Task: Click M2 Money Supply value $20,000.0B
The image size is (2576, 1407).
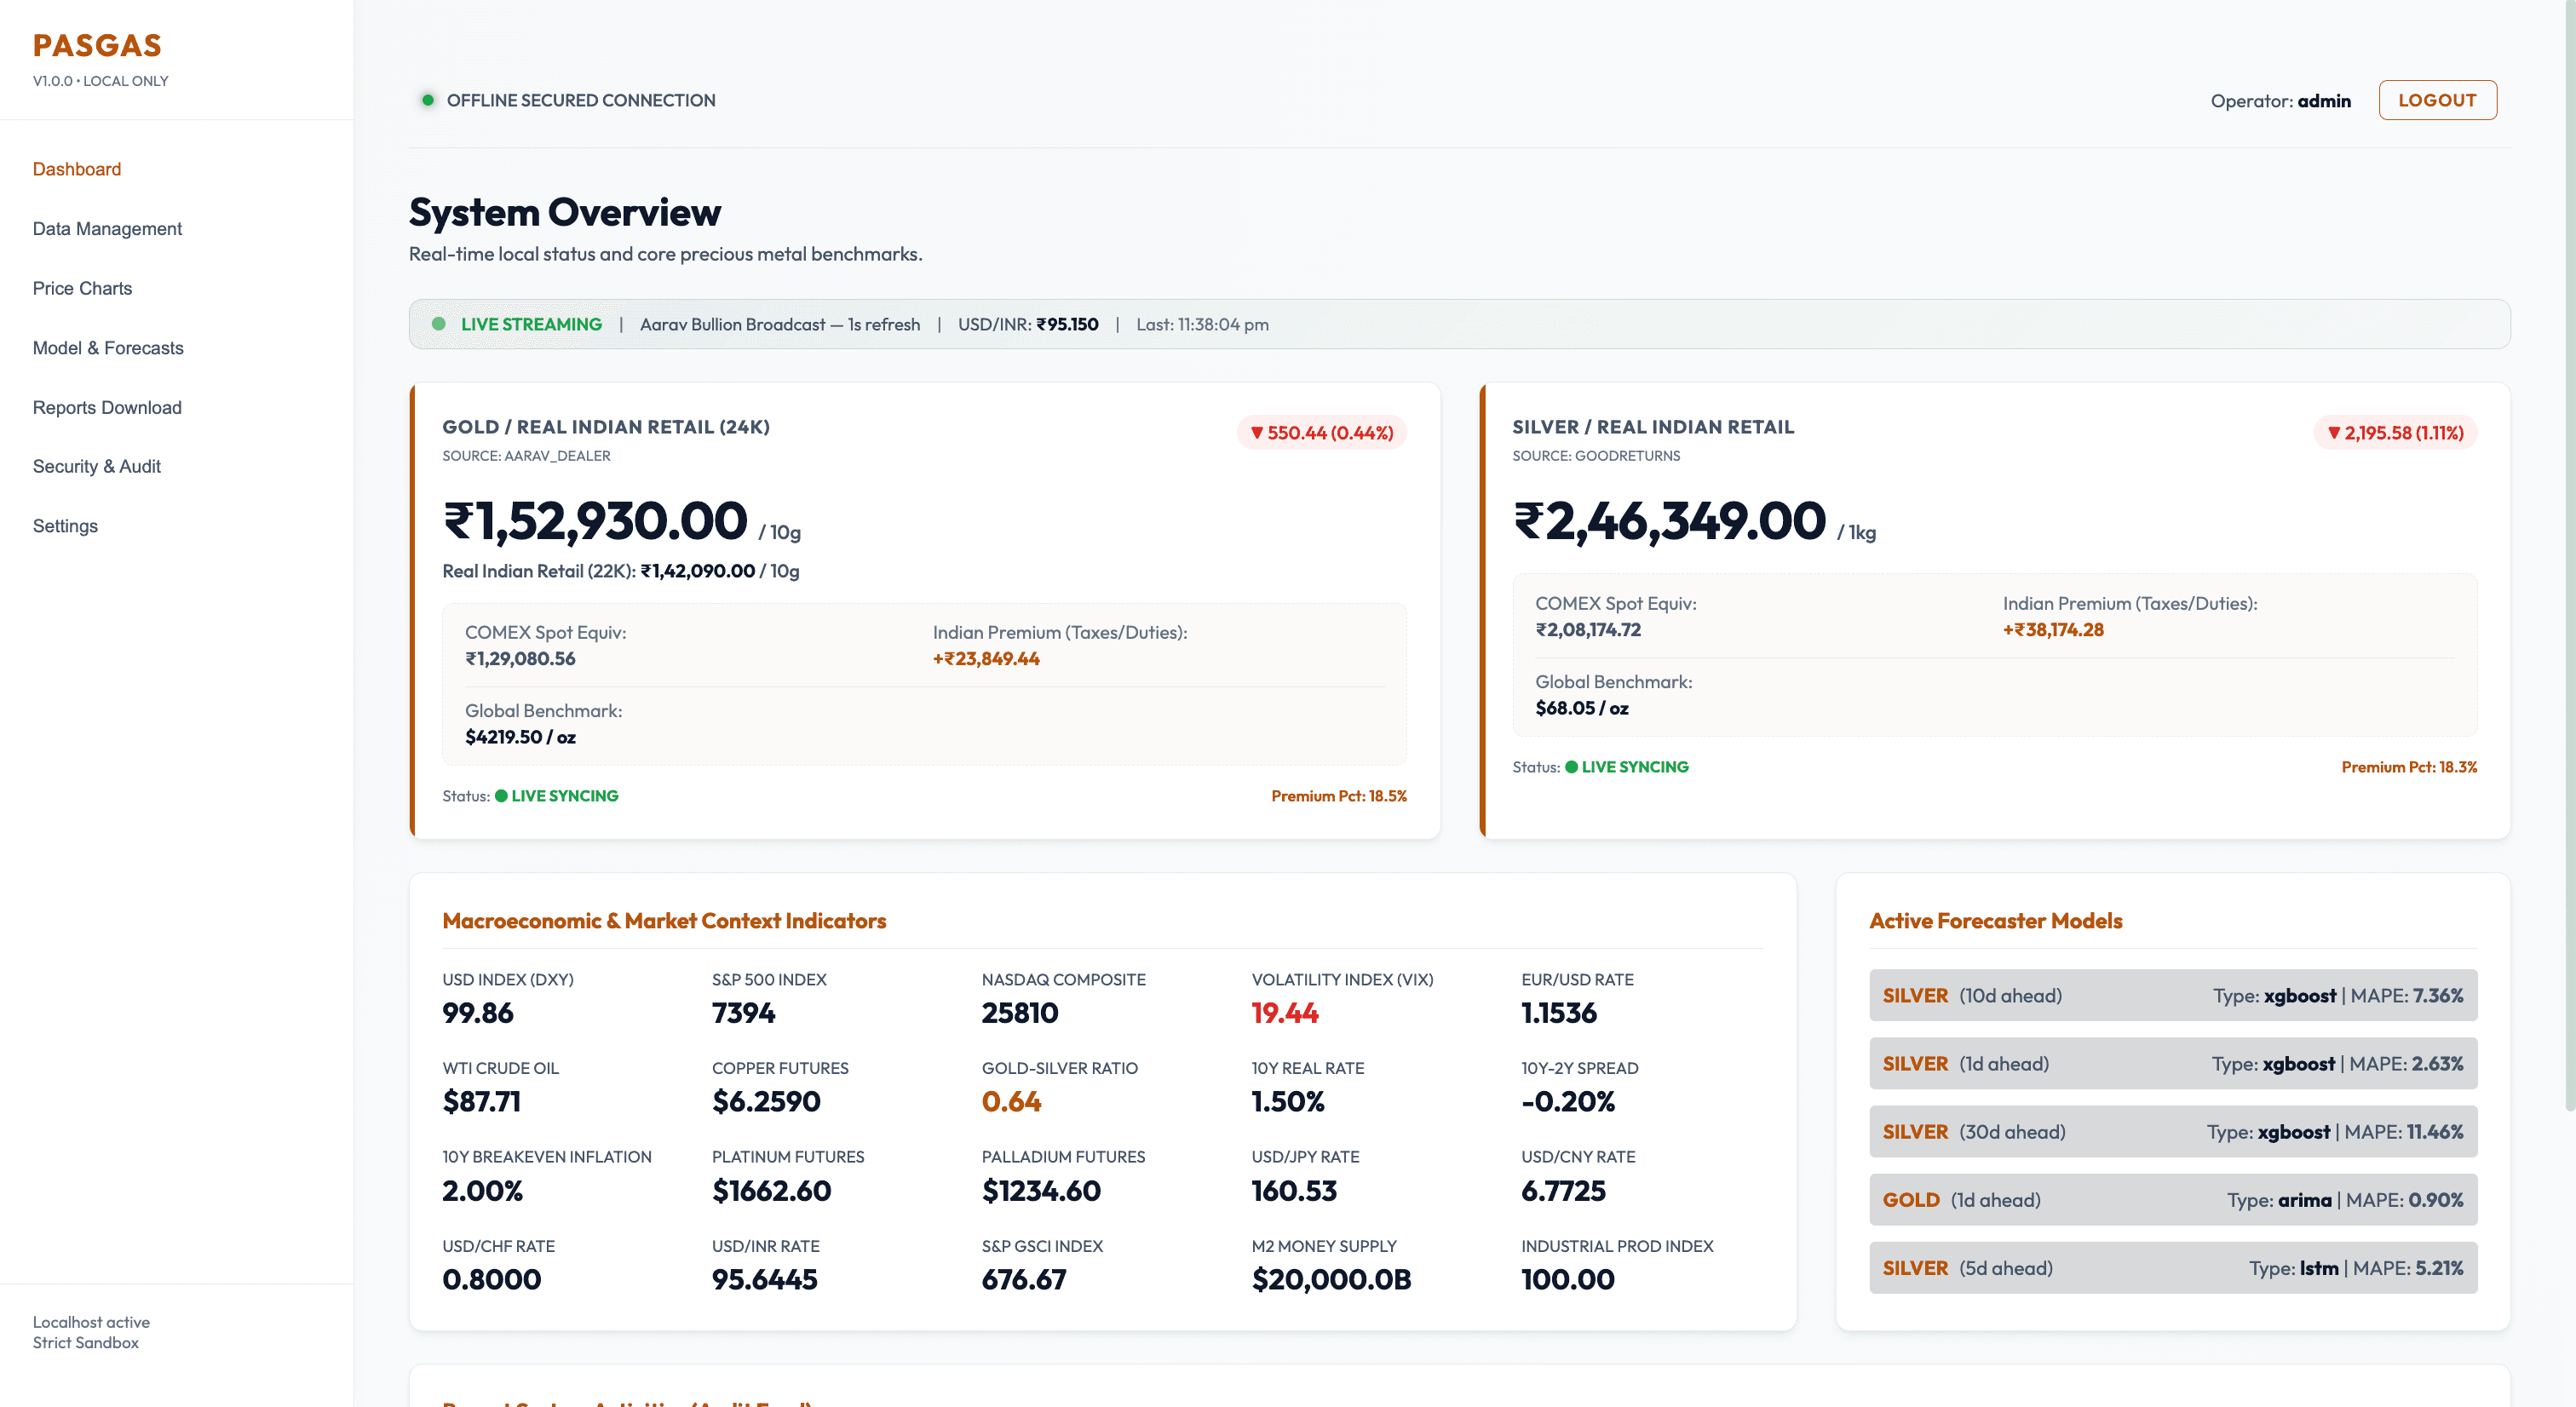Action: click(x=1331, y=1280)
